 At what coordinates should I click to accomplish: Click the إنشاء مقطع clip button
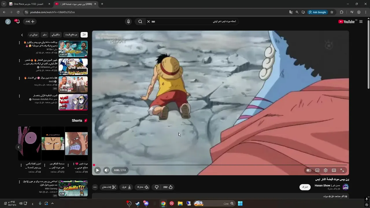coord(109,187)
